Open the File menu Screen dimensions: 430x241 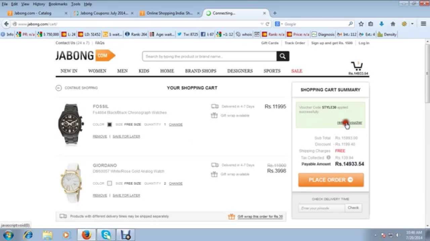click(5, 4)
